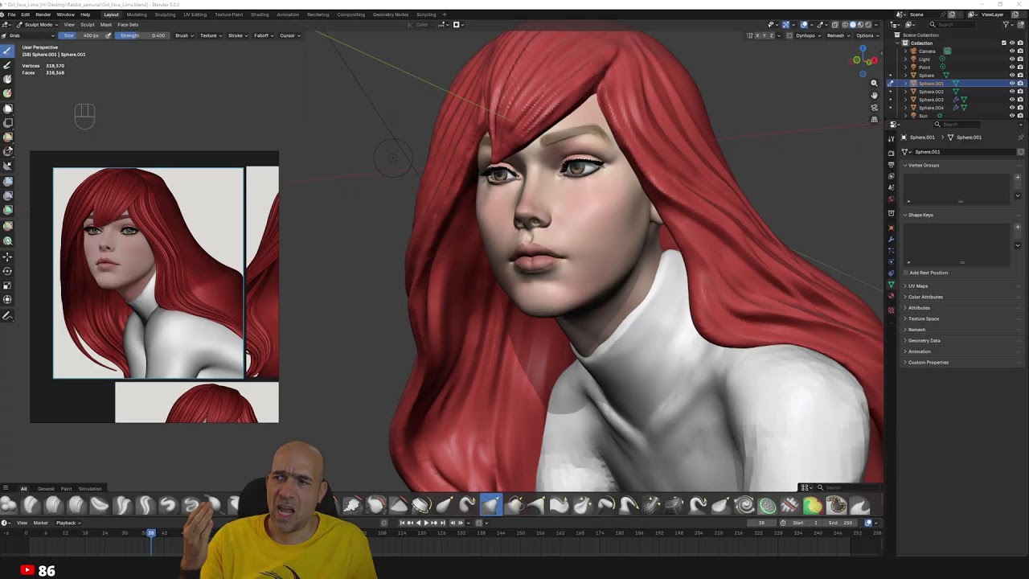Open the Object Data properties tab icon
The image size is (1029, 579).
coord(891,285)
